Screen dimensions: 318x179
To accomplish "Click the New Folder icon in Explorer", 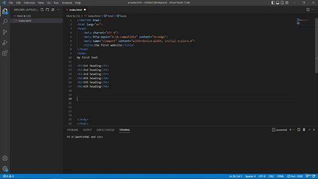I will pyautogui.click(x=47, y=9).
